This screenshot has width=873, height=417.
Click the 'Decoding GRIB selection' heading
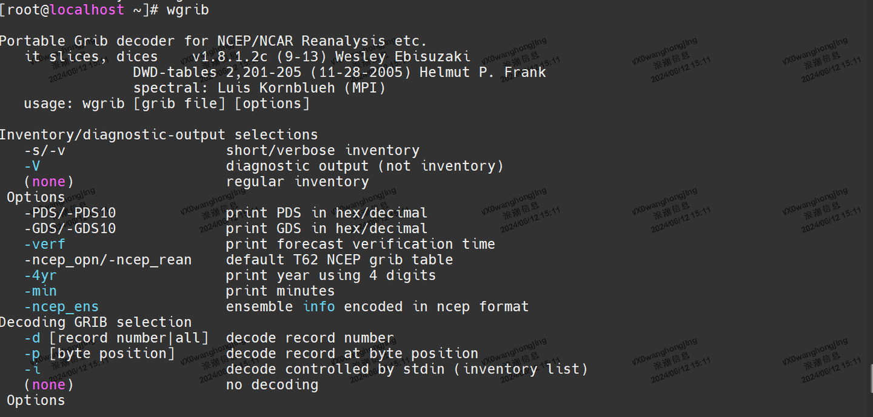coord(95,323)
